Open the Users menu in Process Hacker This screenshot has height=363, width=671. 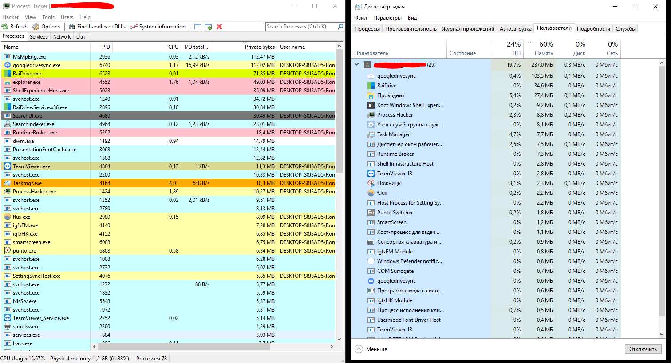click(x=67, y=17)
